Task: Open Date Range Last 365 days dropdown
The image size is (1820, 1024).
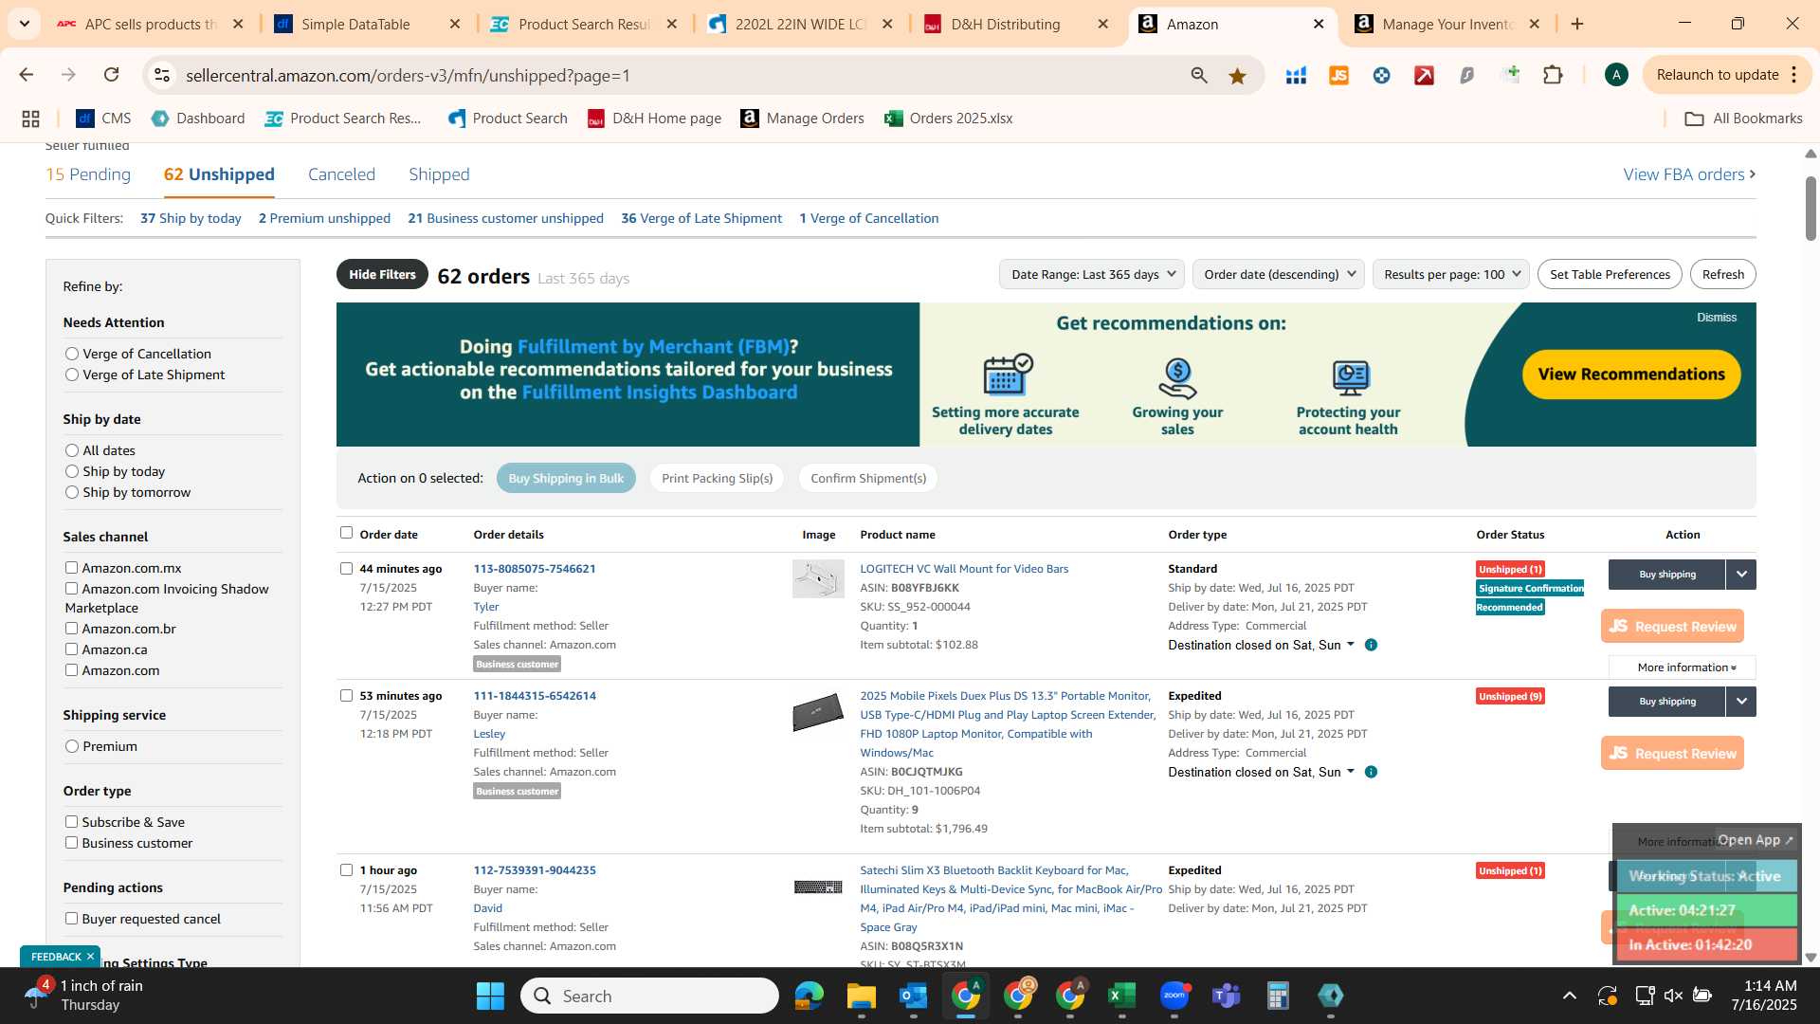Action: point(1091,274)
